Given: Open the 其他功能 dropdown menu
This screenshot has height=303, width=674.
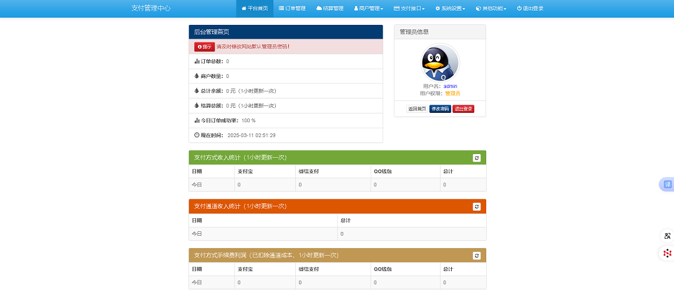Looking at the screenshot, I should tap(491, 9).
